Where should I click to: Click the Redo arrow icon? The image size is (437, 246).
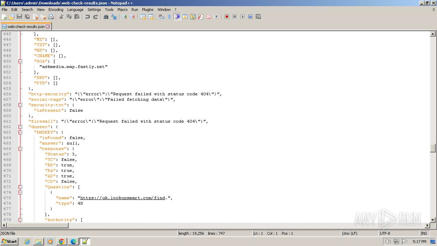[96, 17]
